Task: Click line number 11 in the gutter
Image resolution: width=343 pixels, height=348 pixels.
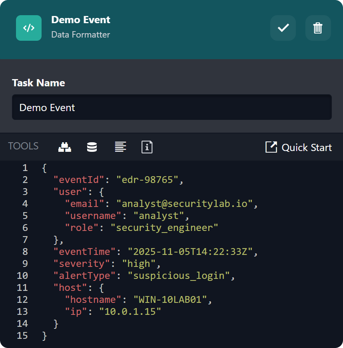Action: pyautogui.click(x=22, y=288)
